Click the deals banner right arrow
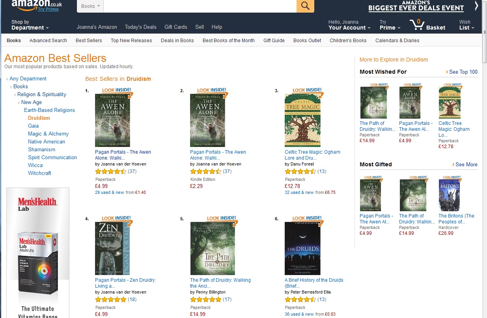 (476, 6)
